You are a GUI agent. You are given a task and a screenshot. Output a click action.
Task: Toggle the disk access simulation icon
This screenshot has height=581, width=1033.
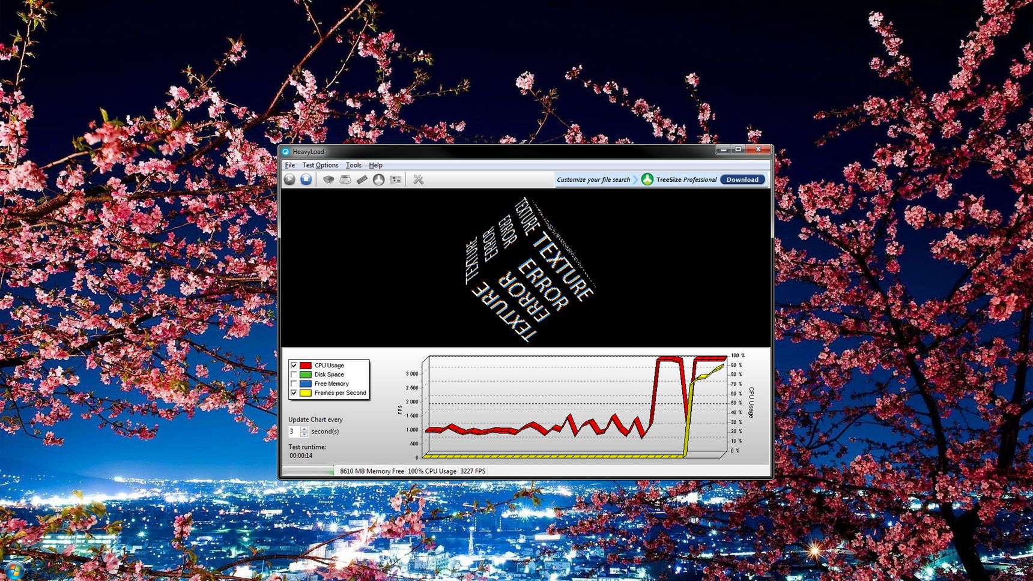click(378, 179)
